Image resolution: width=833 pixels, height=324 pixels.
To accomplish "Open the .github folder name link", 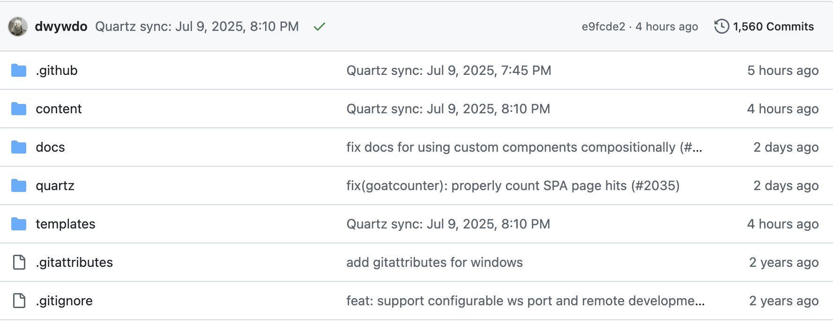I will tap(57, 70).
